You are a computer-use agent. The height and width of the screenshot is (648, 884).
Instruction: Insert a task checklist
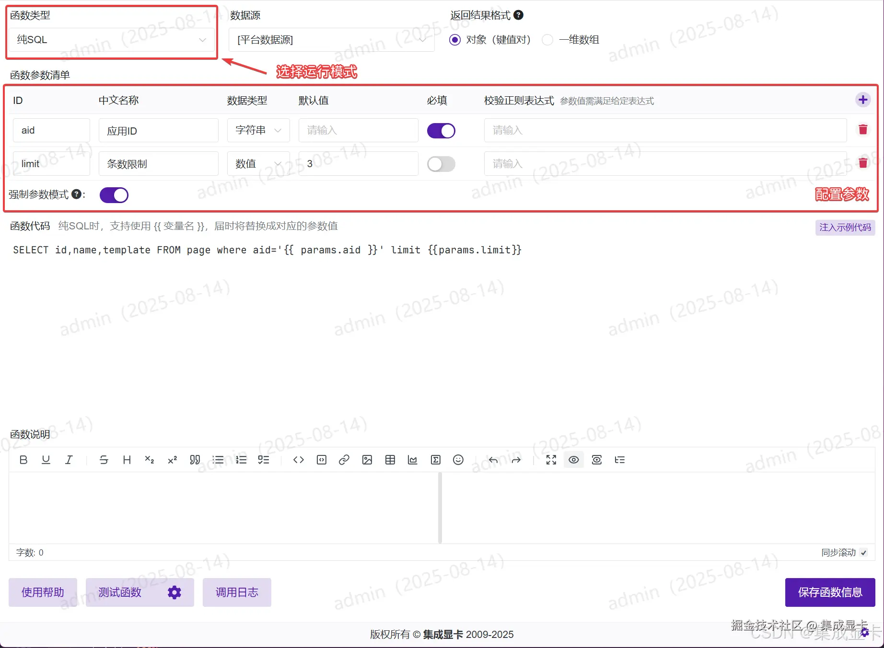click(x=264, y=460)
